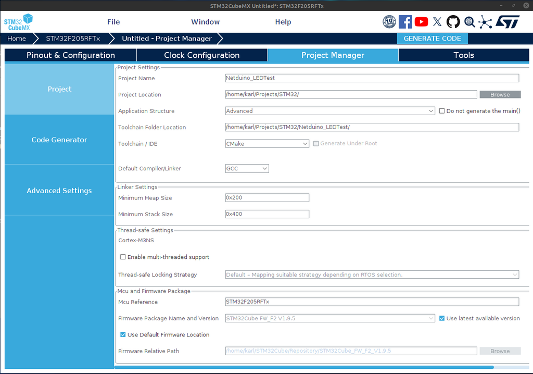
Task: Click the Project Name input field
Action: [x=372, y=78]
